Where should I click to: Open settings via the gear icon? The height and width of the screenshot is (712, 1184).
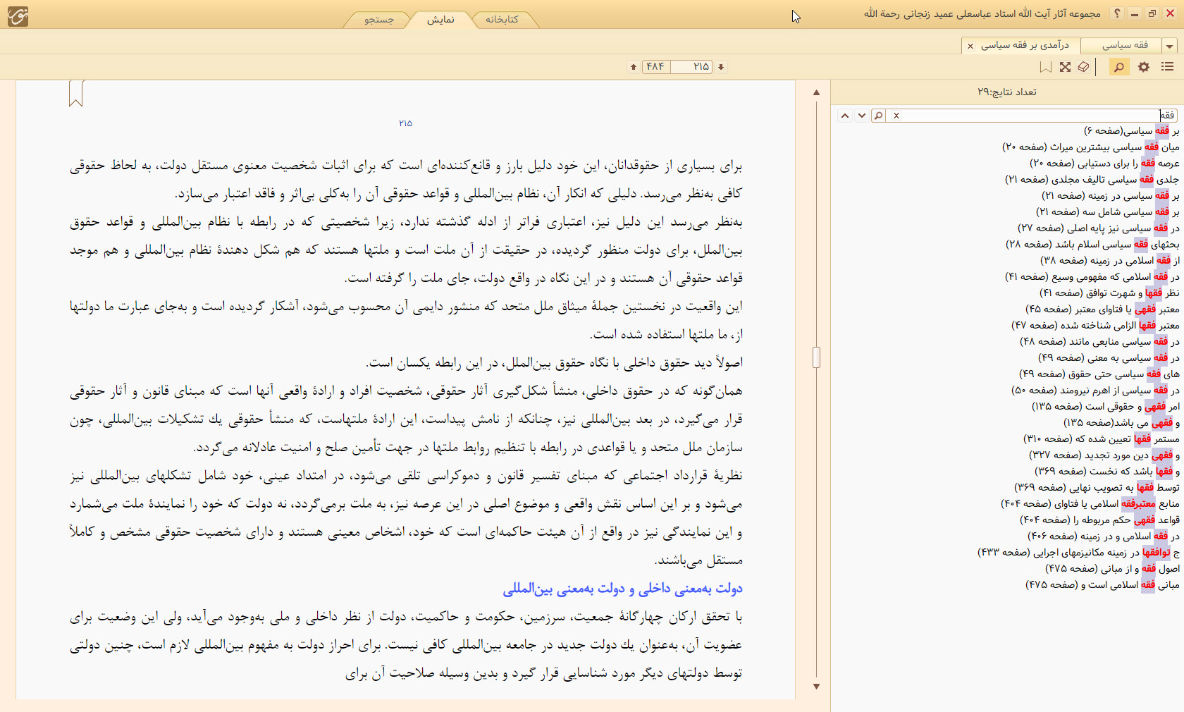[1144, 67]
